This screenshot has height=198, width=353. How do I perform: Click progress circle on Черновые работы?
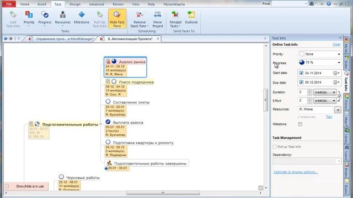tap(61, 177)
